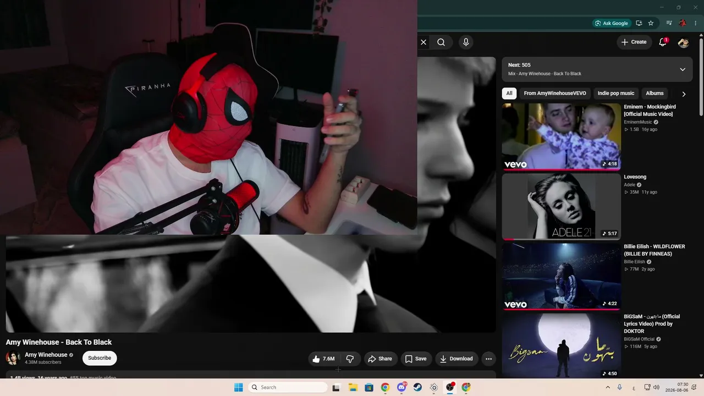Select the All filter chip
Image resolution: width=704 pixels, height=396 pixels.
click(x=509, y=94)
